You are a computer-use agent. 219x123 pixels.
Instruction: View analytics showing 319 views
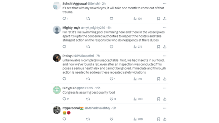[138, 79]
